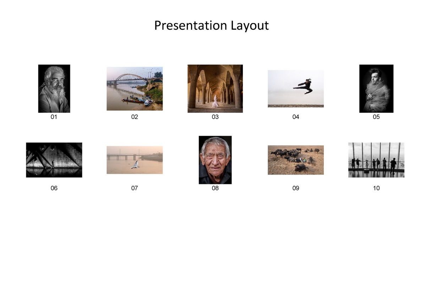Click the Presentation Layout title text
Viewport: 426px width, 301px height.
(211, 25)
